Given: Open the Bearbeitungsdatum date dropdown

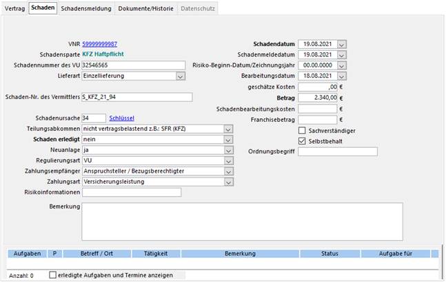Looking at the screenshot, I should click(x=342, y=76).
